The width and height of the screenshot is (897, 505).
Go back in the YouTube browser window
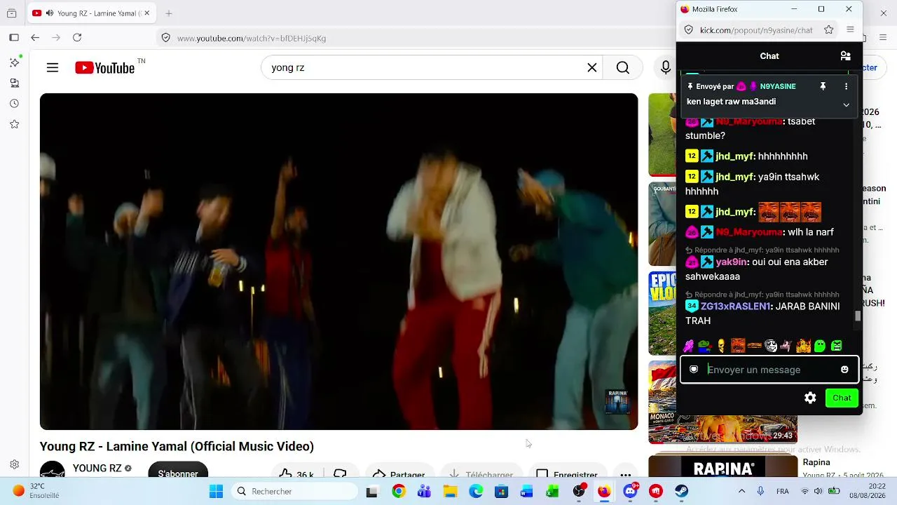(35, 38)
